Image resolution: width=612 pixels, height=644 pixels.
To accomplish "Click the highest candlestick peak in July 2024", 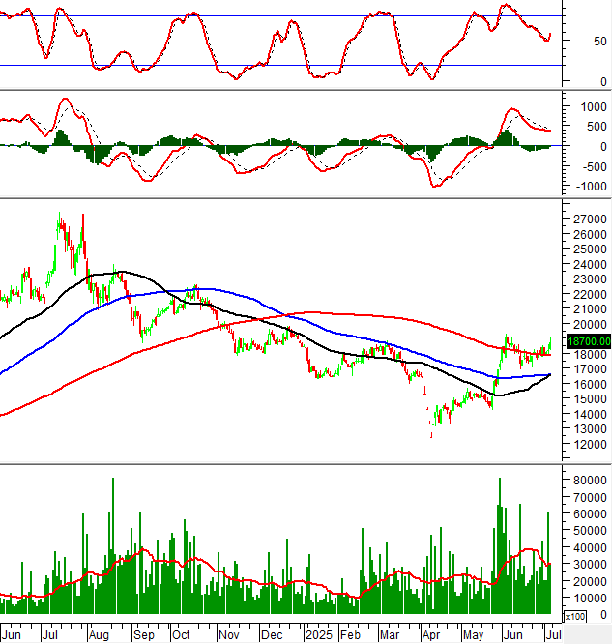I will pyautogui.click(x=60, y=217).
